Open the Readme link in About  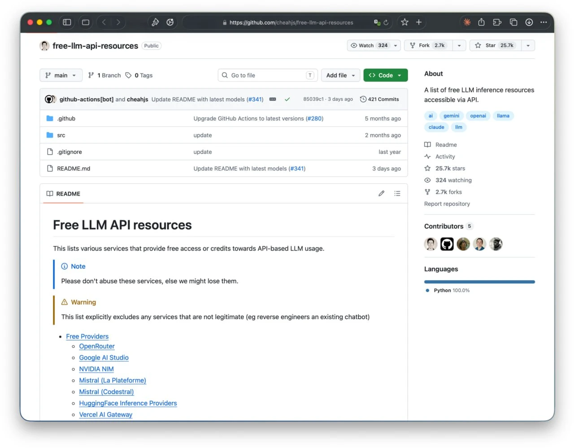click(441, 145)
